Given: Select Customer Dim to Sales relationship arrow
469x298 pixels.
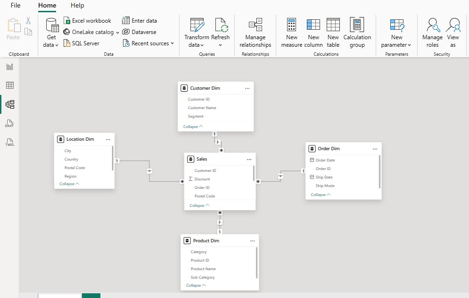Looking at the screenshot, I should tap(218, 142).
